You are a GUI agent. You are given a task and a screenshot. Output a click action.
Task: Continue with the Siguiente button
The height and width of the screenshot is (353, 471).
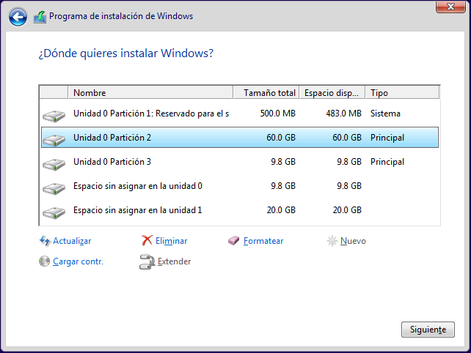pos(428,330)
